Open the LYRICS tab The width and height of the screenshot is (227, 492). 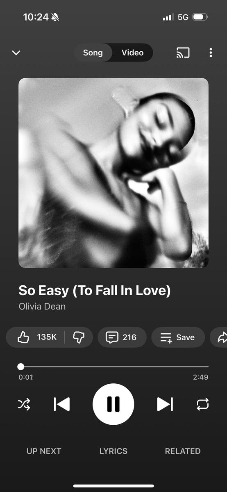[x=113, y=451]
